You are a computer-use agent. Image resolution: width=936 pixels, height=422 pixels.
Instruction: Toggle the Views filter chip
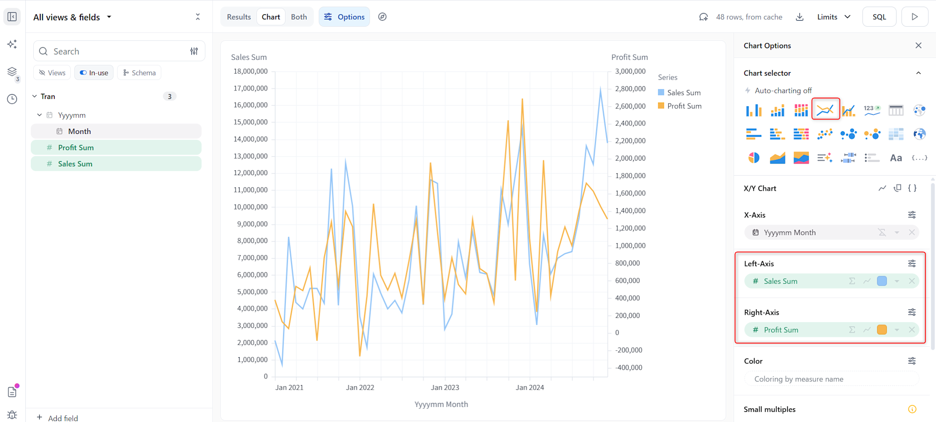tap(52, 73)
